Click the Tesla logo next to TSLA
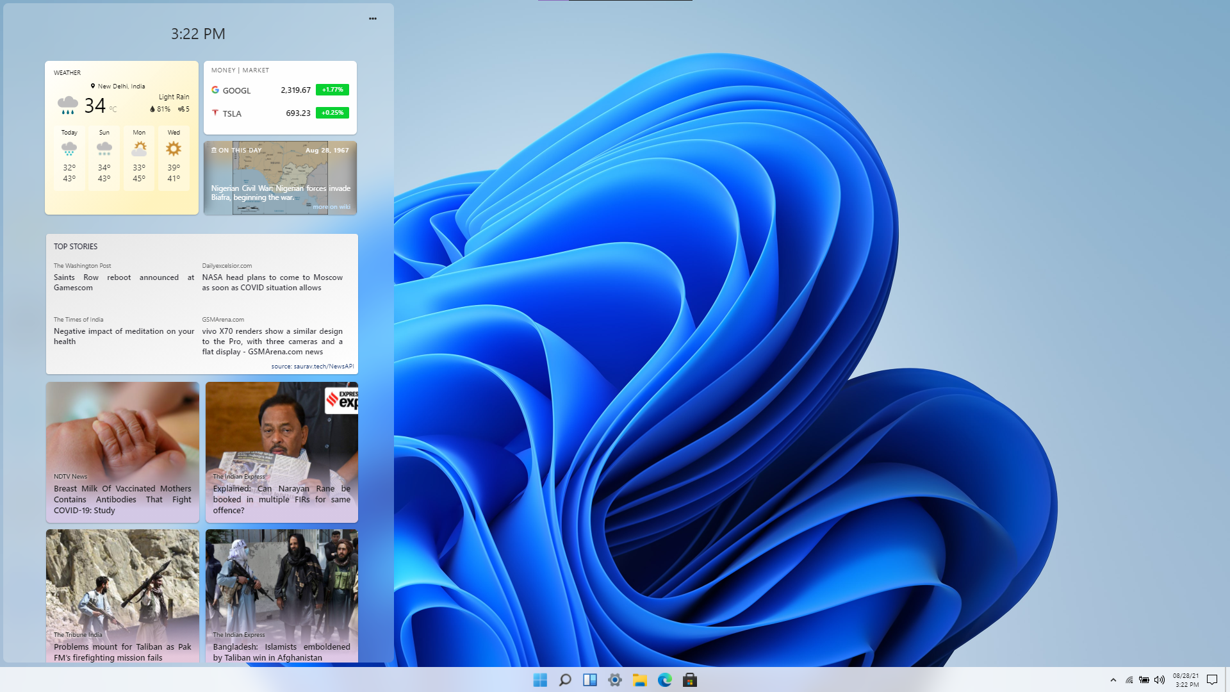 (x=215, y=113)
